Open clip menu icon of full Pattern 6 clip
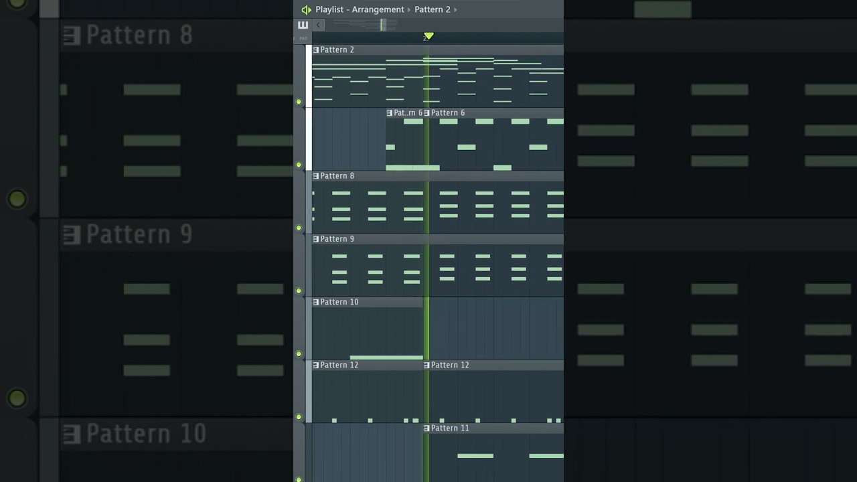The height and width of the screenshot is (482, 857). 426,113
